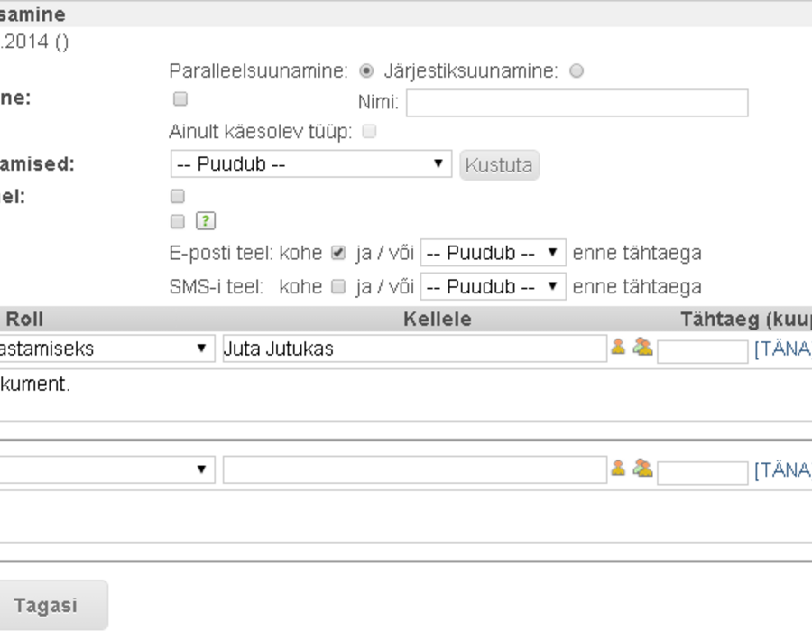This screenshot has width=812, height=632.
Task: Click the deadline date field in empty second row
Action: (703, 472)
